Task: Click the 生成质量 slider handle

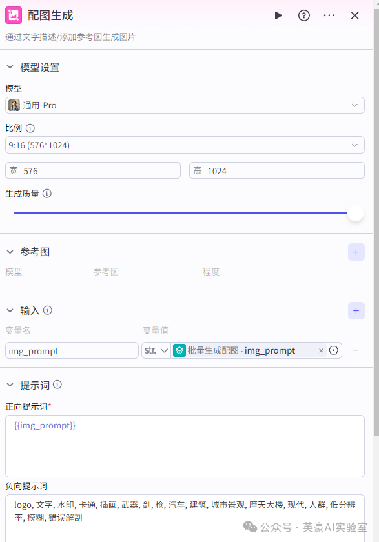Action: tap(356, 213)
